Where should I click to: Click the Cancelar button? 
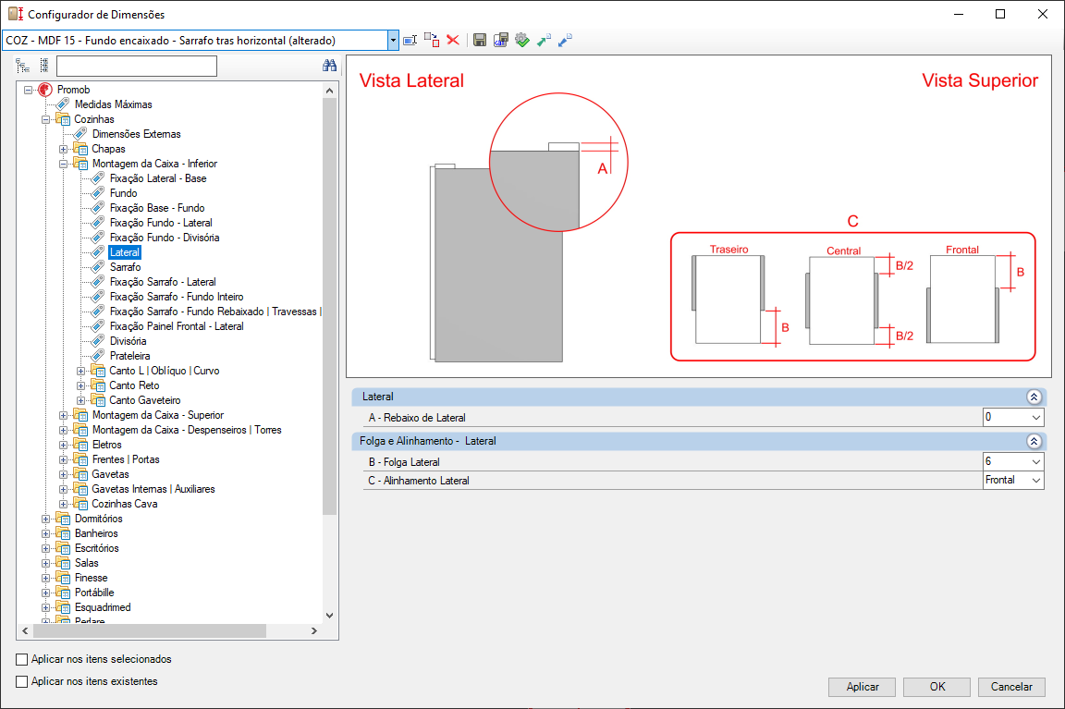(x=1011, y=687)
